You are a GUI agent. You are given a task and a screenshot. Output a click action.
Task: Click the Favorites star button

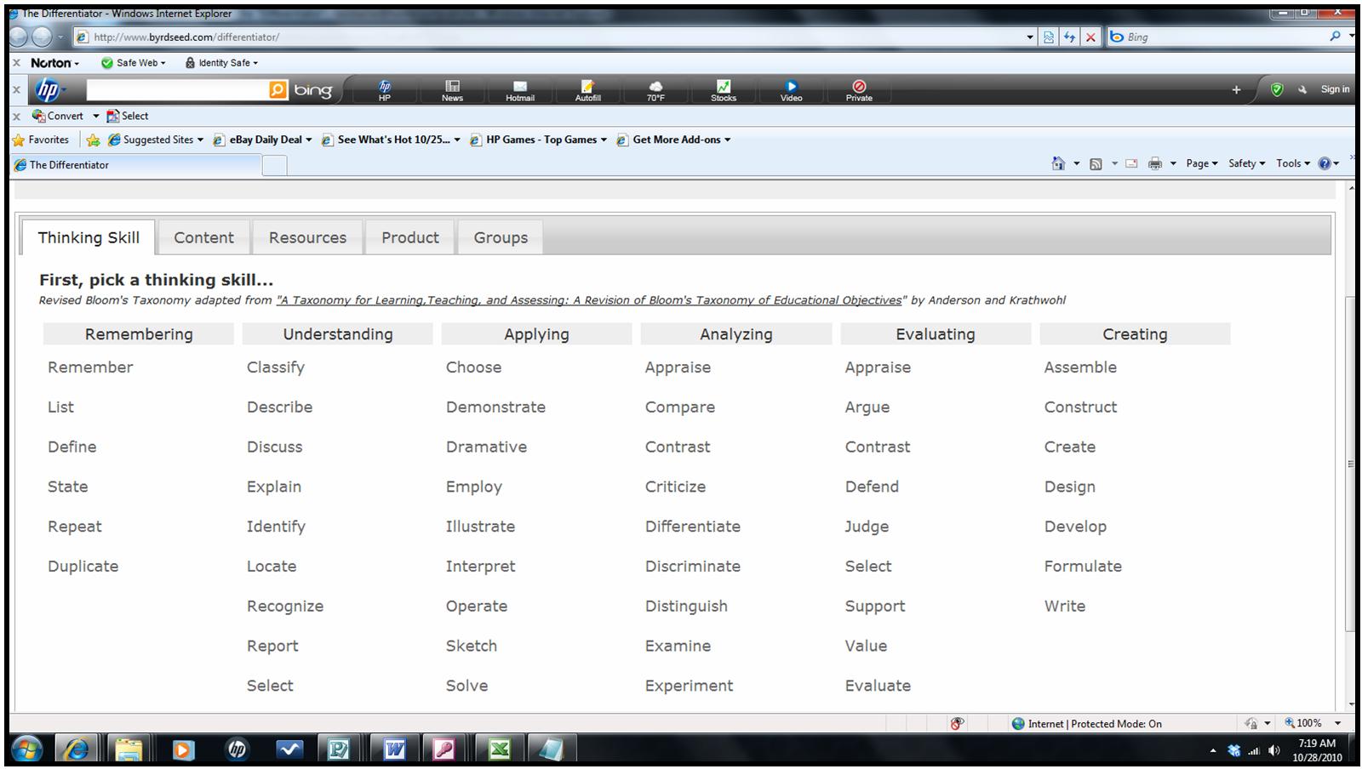click(41, 140)
